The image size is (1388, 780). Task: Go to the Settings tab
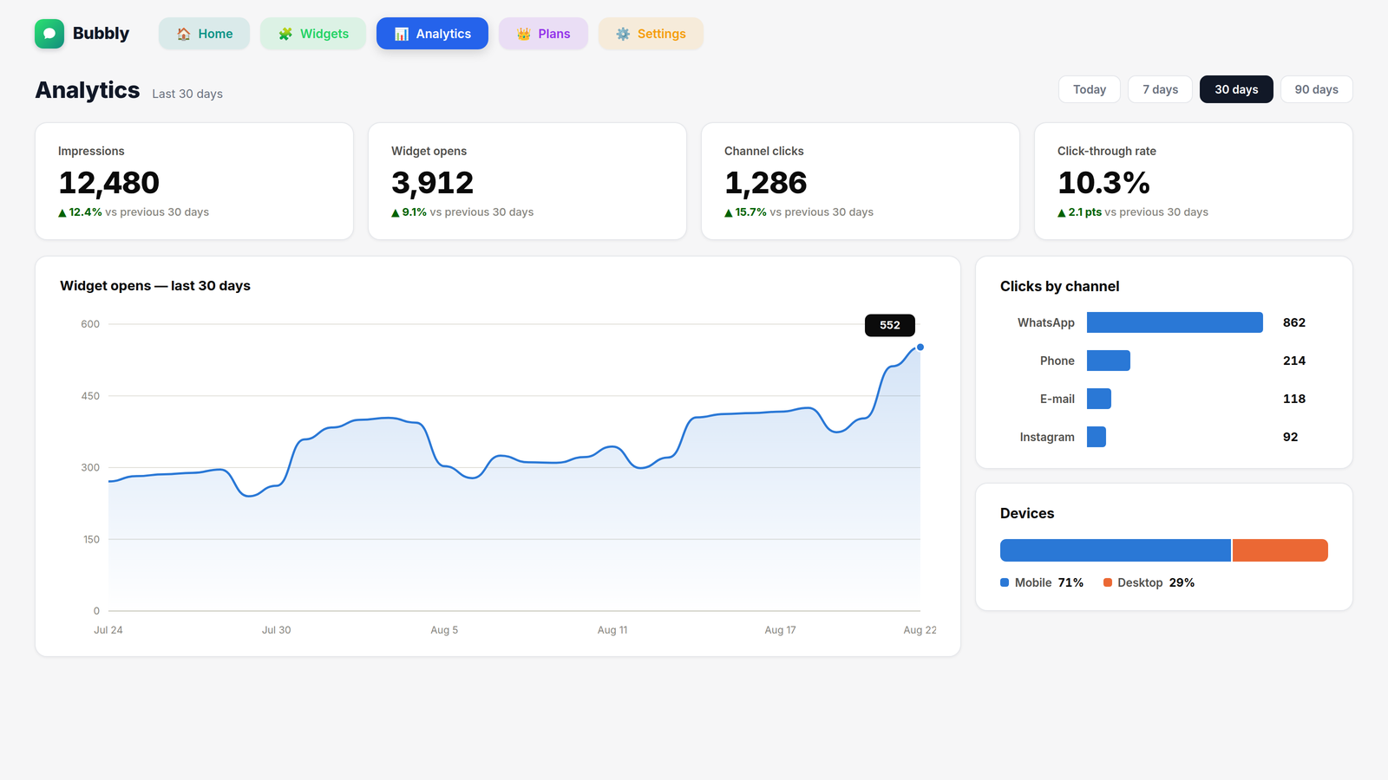point(651,34)
